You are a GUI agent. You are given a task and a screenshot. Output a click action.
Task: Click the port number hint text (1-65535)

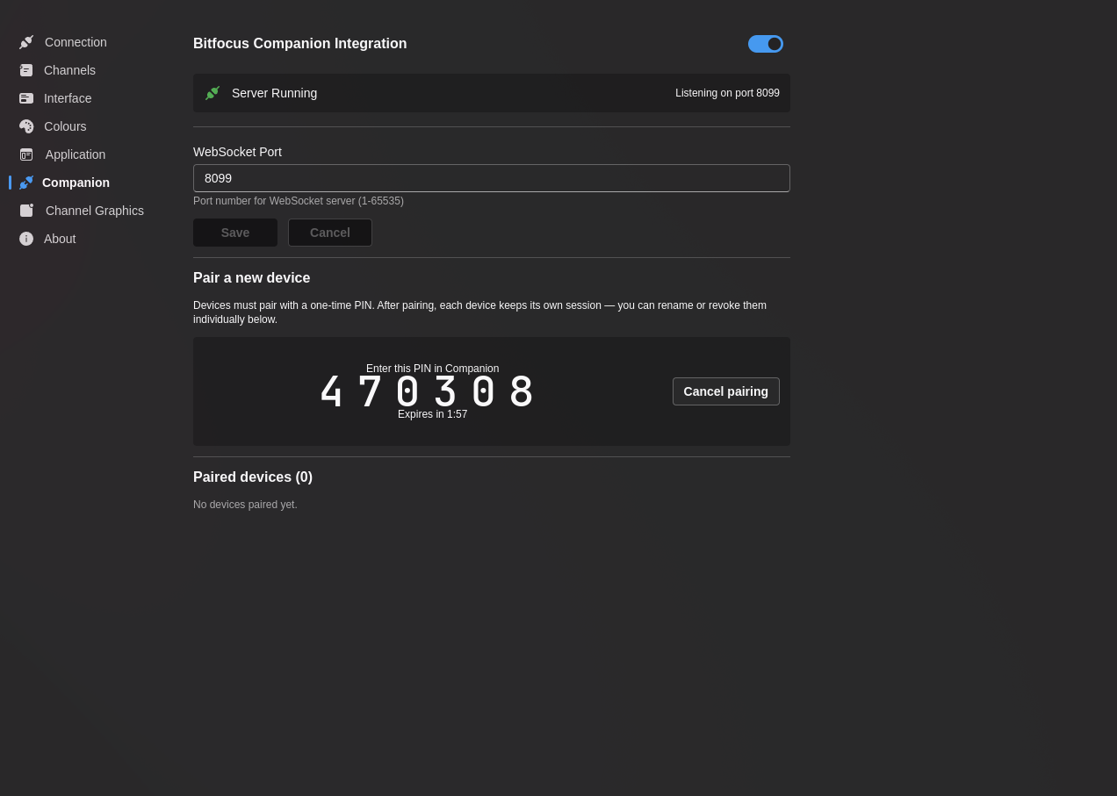(x=299, y=201)
